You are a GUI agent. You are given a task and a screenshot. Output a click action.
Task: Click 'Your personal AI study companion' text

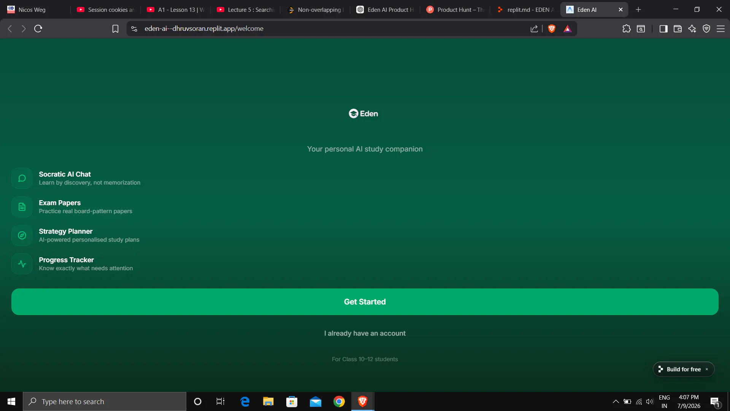tap(365, 149)
